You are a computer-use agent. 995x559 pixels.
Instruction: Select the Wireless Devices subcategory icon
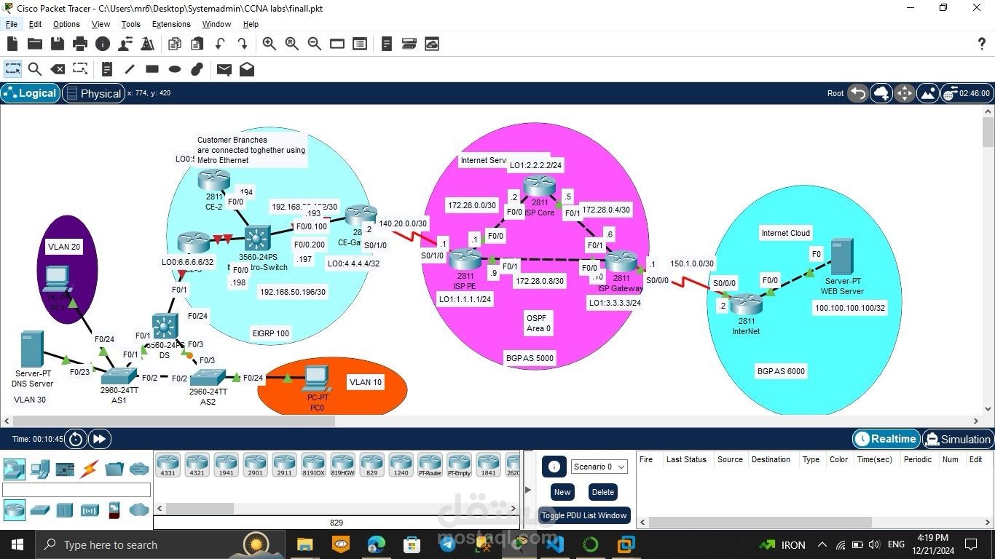pyautogui.click(x=90, y=510)
